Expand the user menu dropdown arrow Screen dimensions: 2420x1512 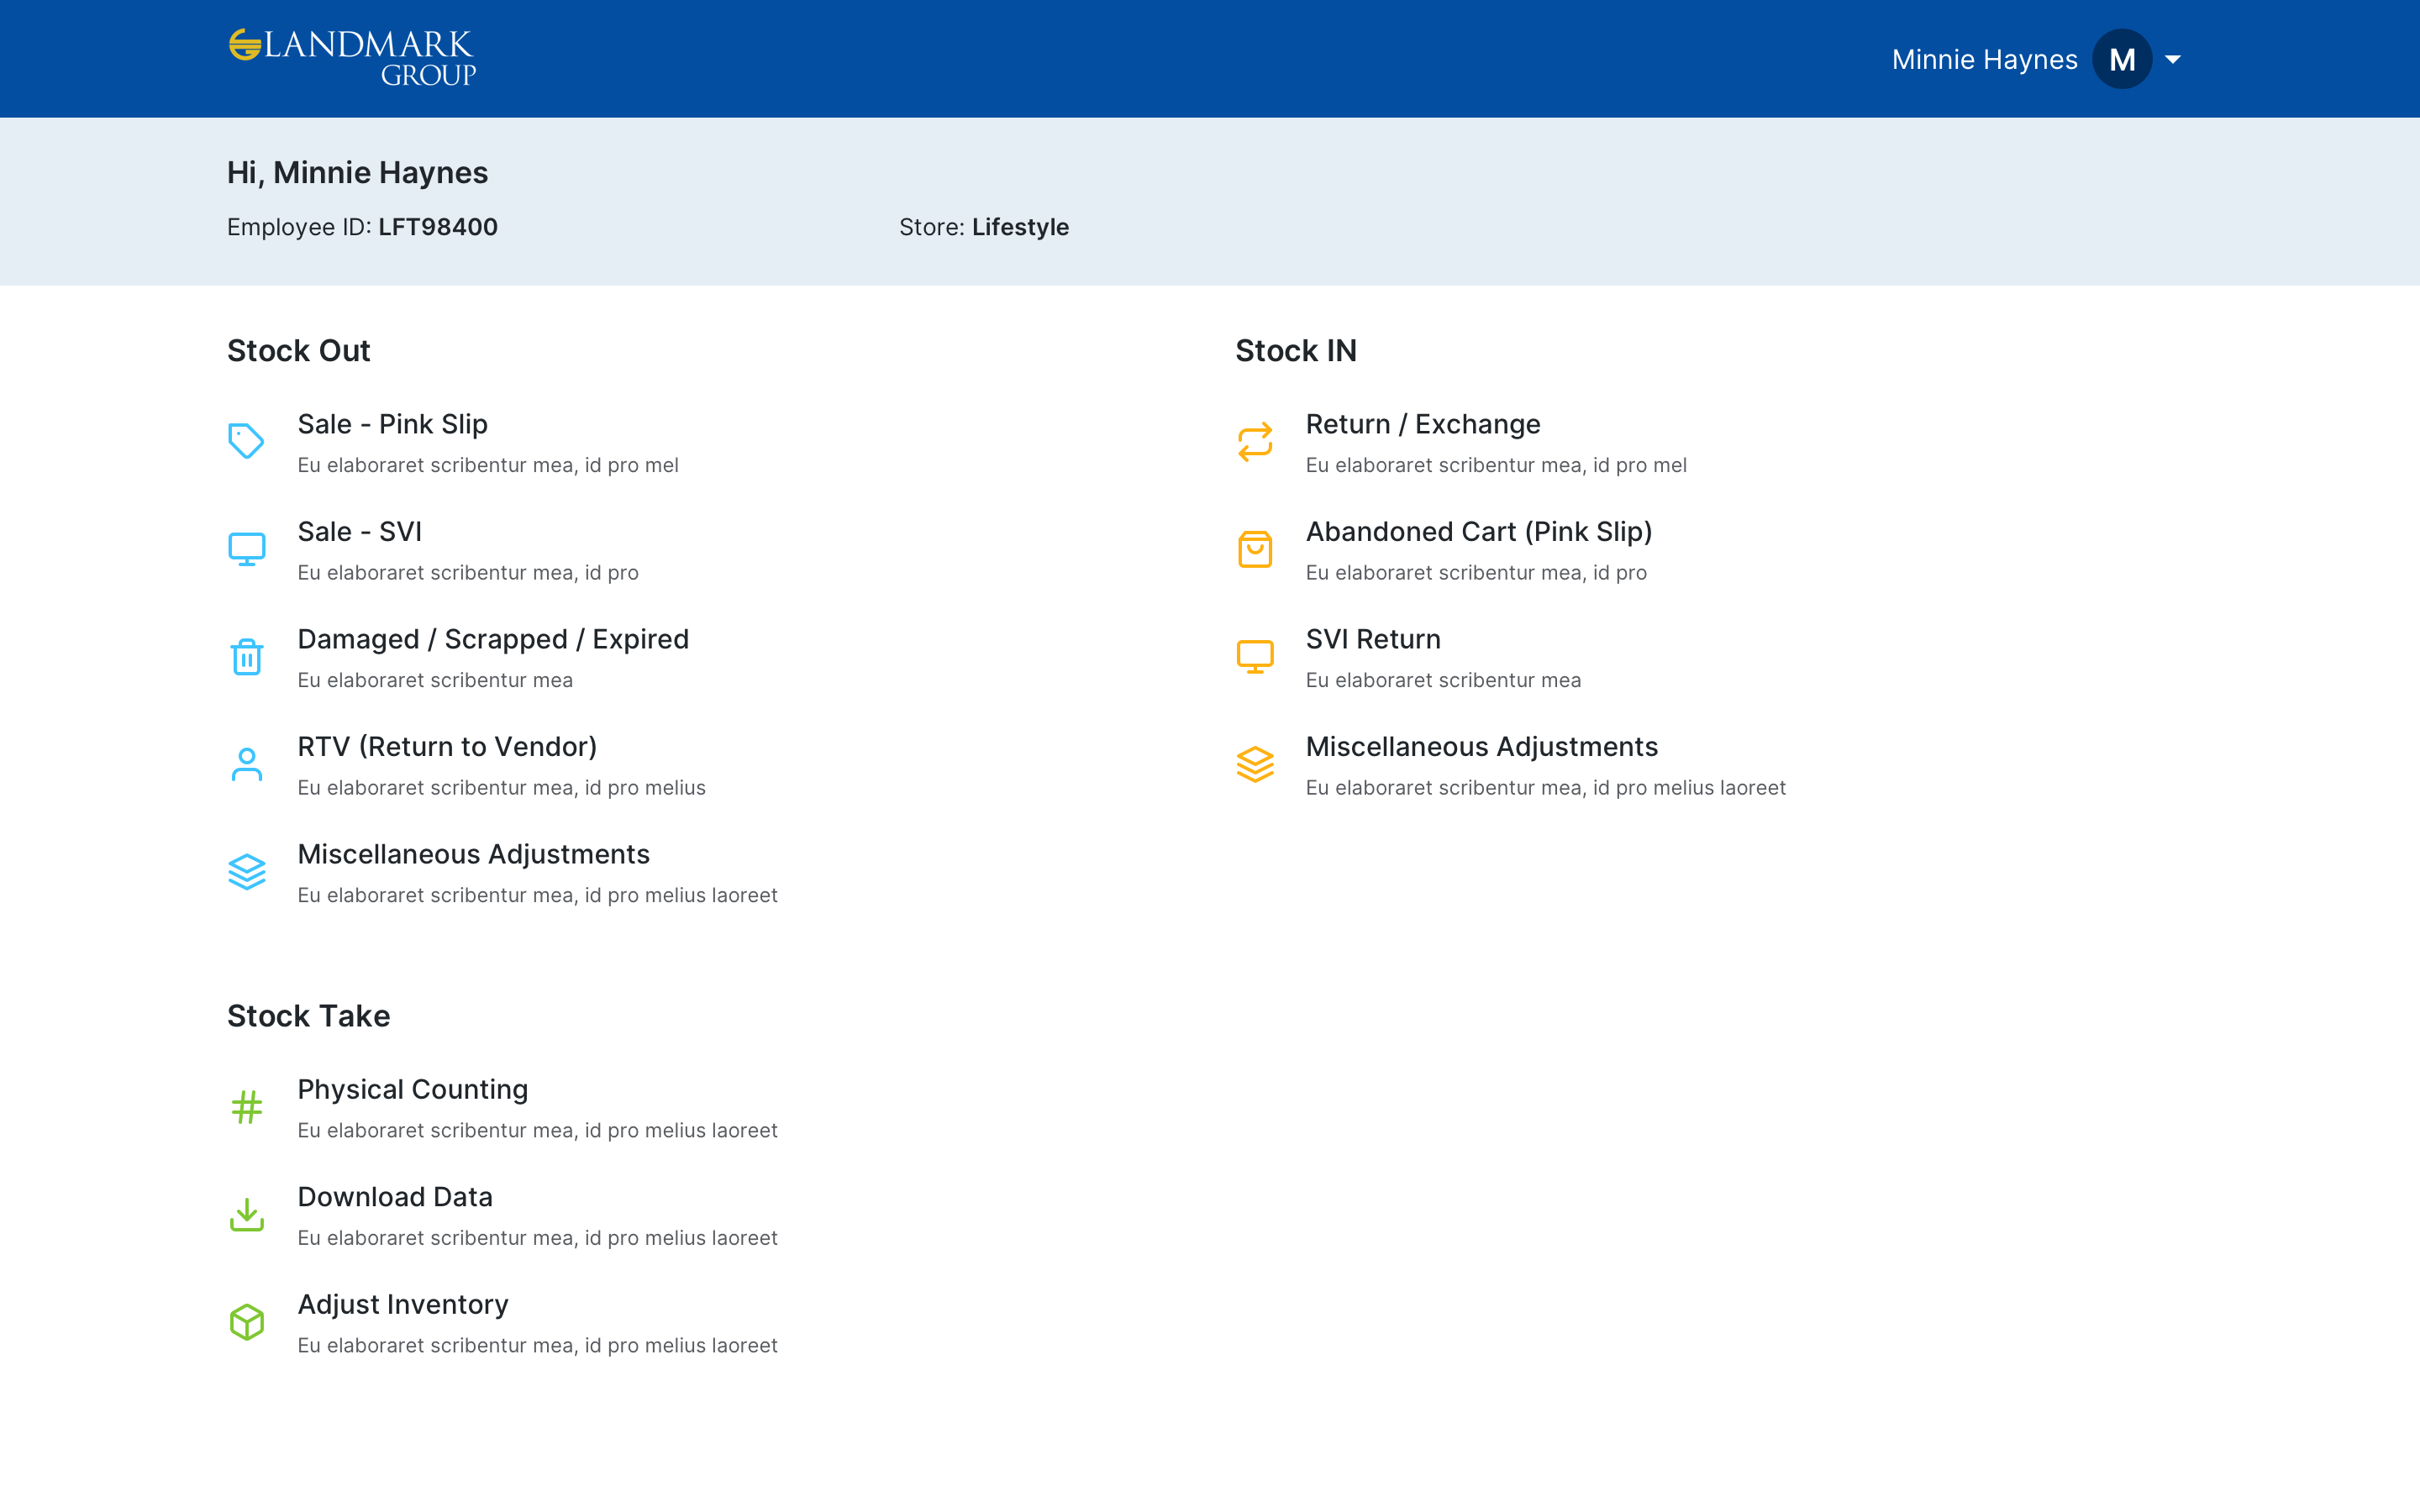pyautogui.click(x=2172, y=60)
